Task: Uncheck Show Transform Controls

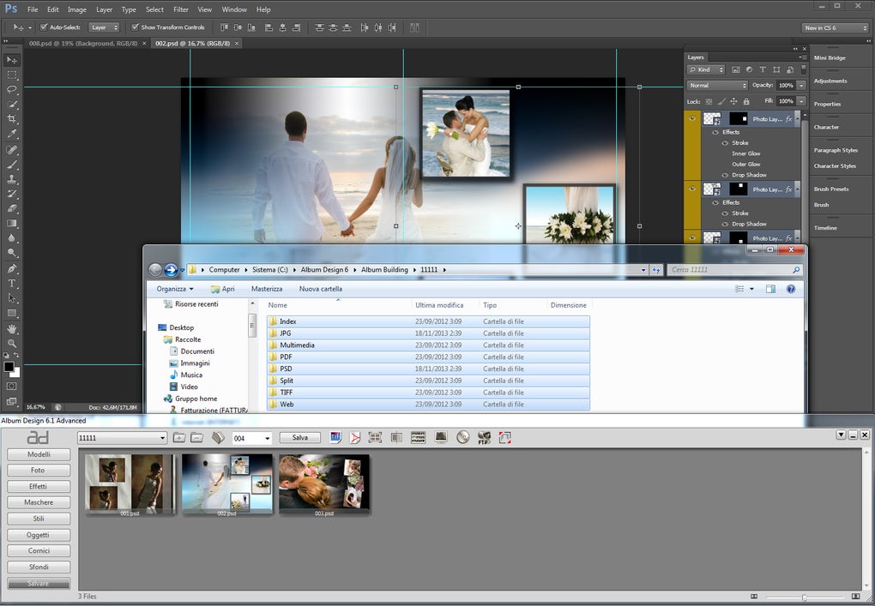Action: tap(135, 27)
